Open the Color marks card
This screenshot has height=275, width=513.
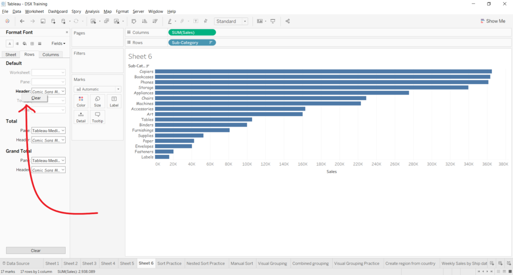[81, 101]
